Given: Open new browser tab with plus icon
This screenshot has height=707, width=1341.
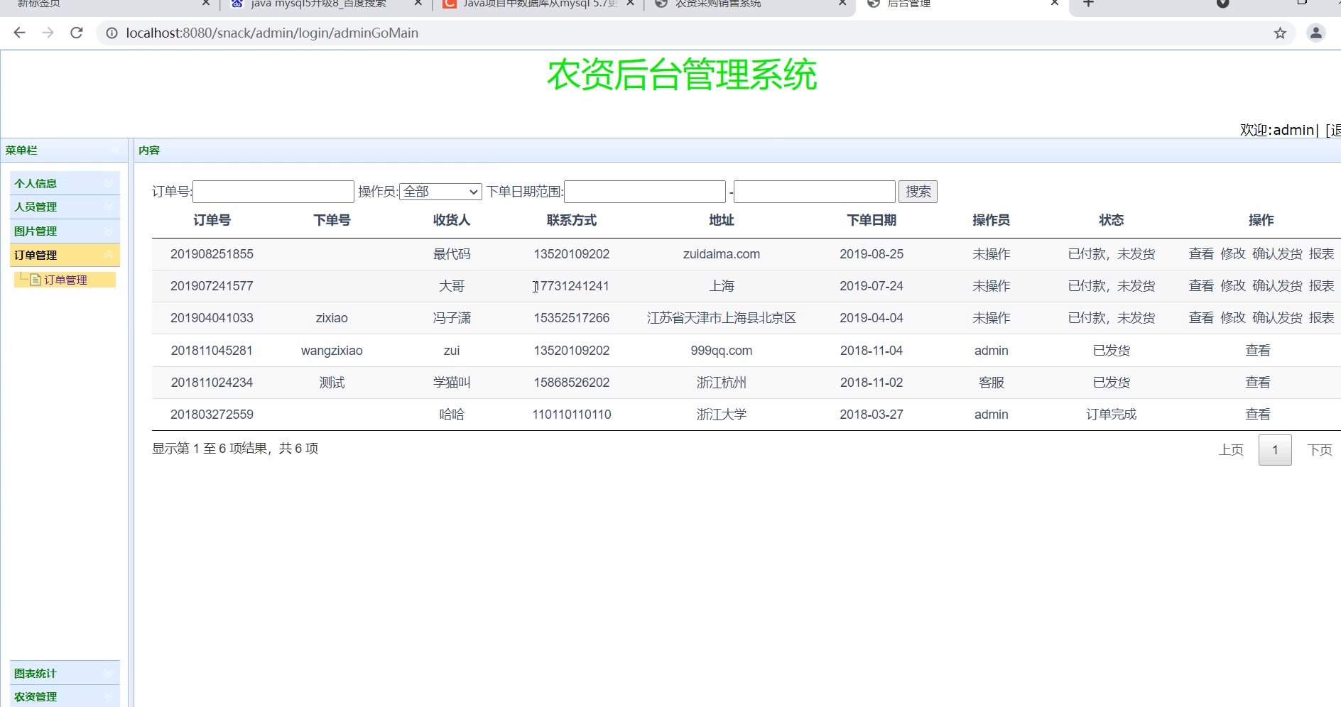Looking at the screenshot, I should coord(1088,4).
